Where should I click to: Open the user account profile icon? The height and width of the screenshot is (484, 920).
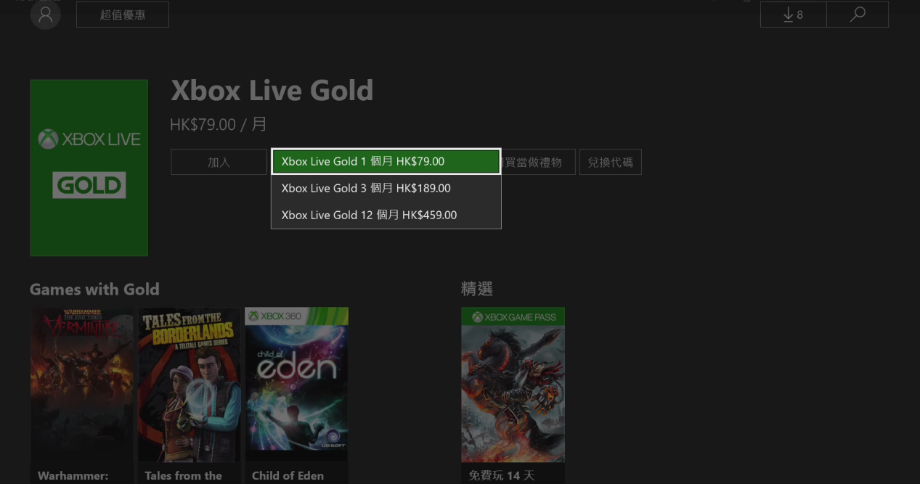click(x=45, y=15)
